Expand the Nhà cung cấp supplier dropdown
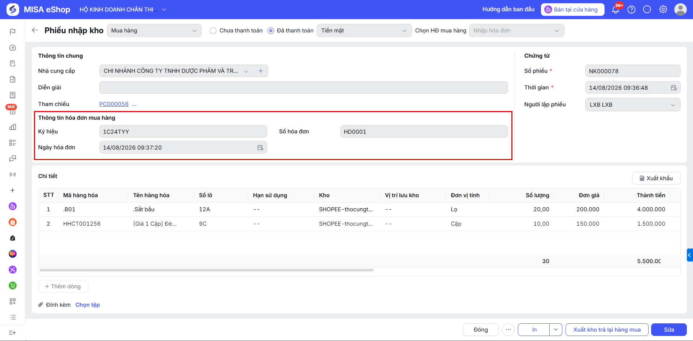 (x=246, y=71)
